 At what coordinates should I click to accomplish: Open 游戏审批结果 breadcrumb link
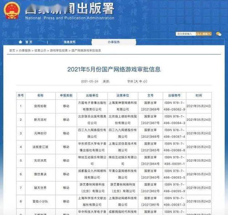[x=59, y=51]
